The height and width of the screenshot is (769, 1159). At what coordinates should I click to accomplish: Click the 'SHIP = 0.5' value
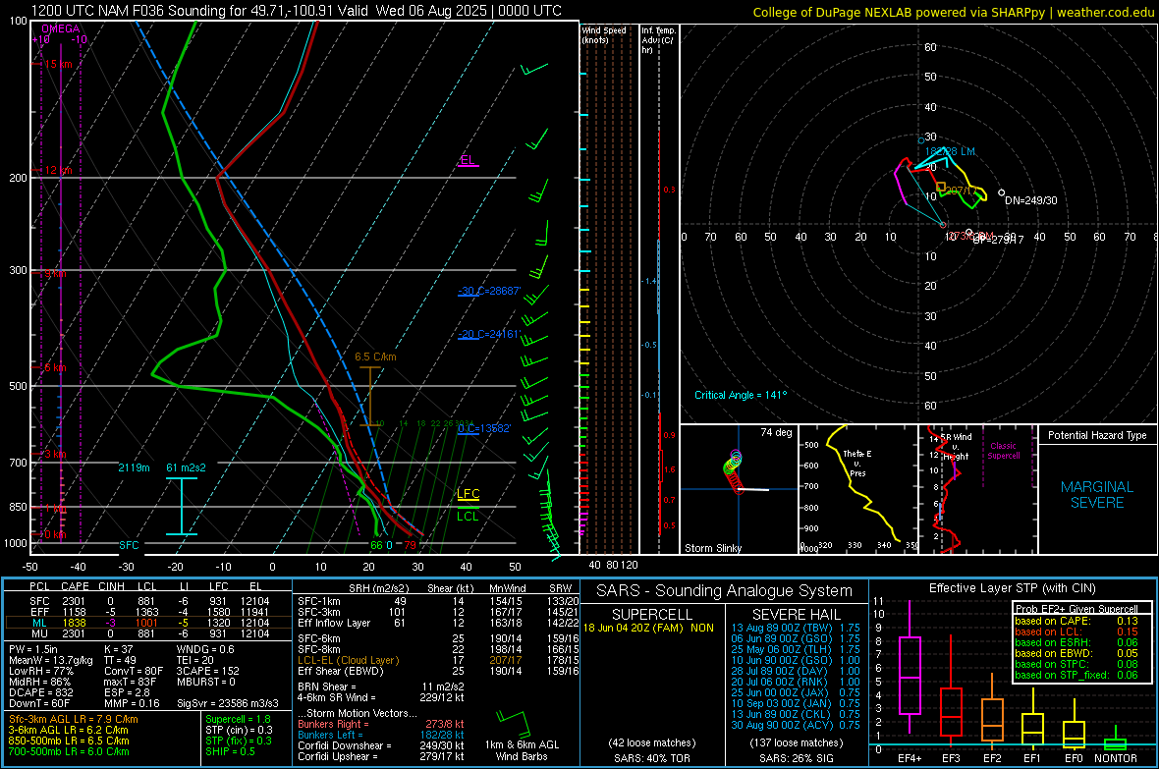231,751
